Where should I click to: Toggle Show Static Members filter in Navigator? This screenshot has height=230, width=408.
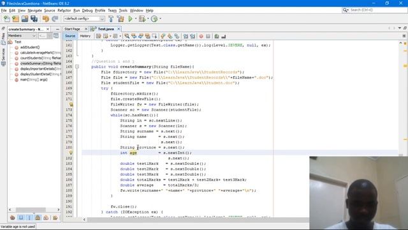pos(29,217)
